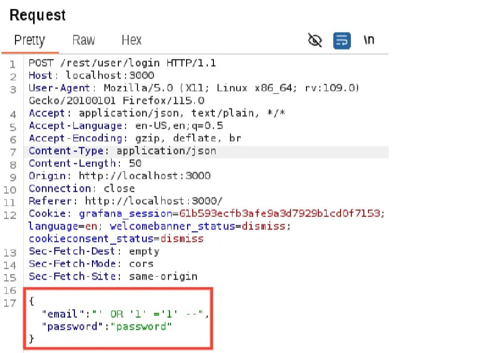Click line number 12 in the gutter
This screenshot has height=353, width=493.
tap(10, 215)
